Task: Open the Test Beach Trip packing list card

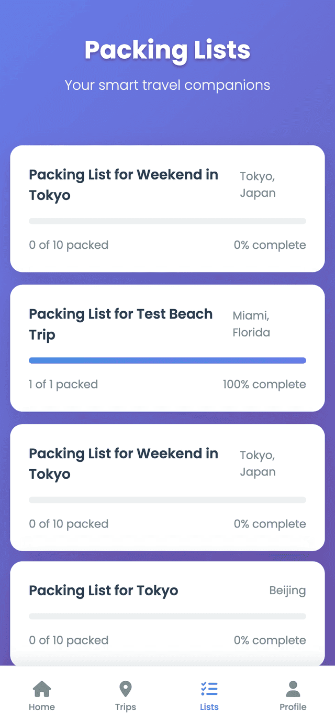Action: [x=167, y=347]
